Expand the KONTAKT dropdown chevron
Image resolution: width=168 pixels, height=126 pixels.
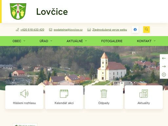tap(155, 41)
